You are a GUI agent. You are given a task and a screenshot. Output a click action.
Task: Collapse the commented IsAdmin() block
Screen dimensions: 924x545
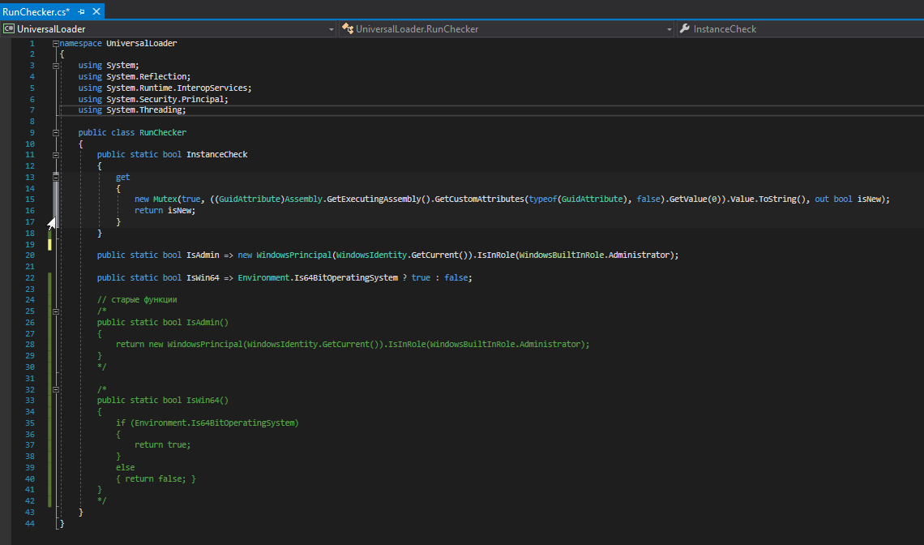tap(55, 311)
